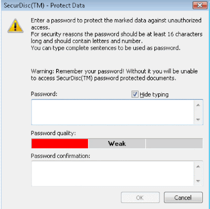Screen dimensions: 210x209
Task: Click the Warning: Remember your password text
Action: [x=114, y=75]
